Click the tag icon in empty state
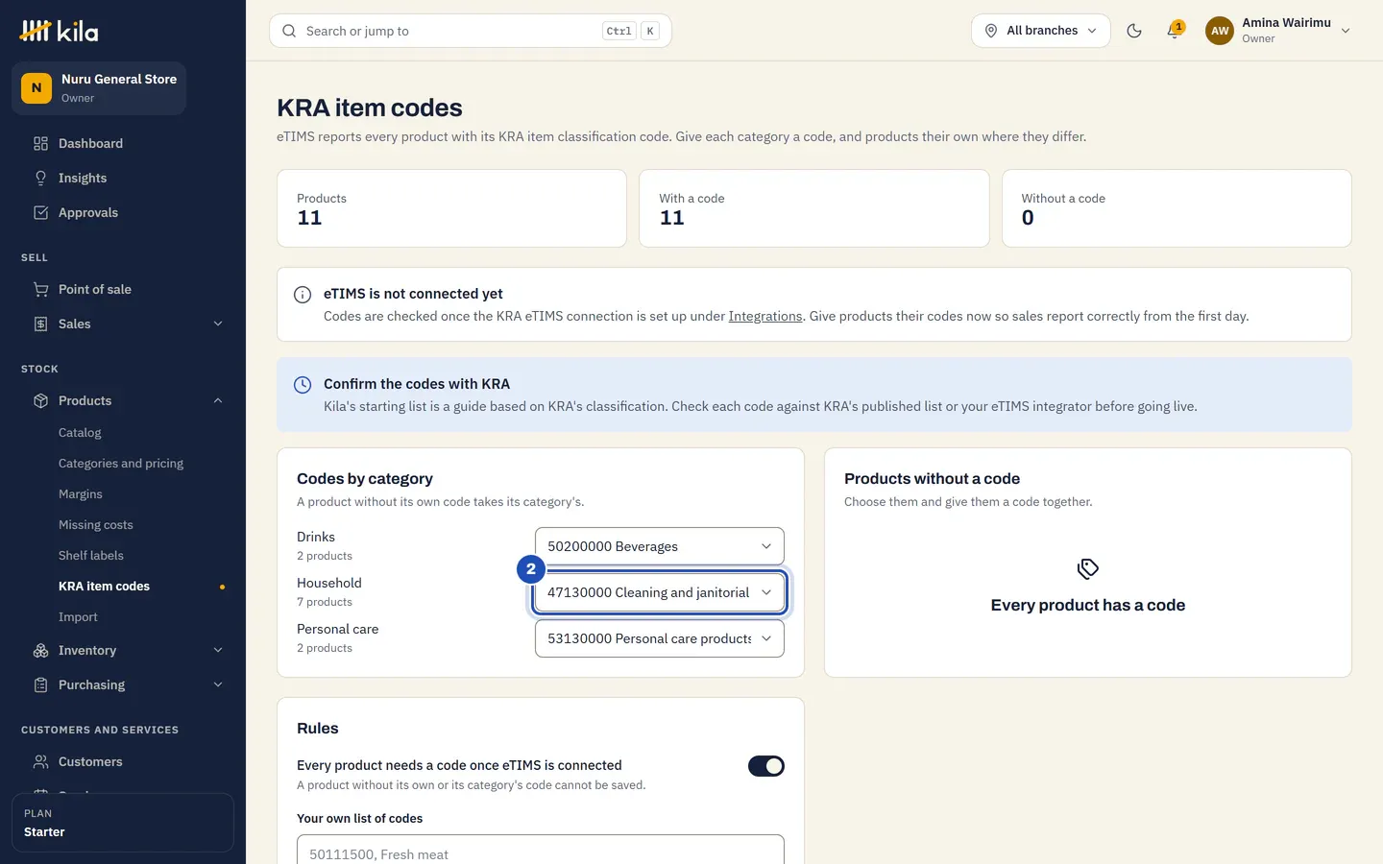Viewport: 1383px width, 864px height. pos(1088,569)
